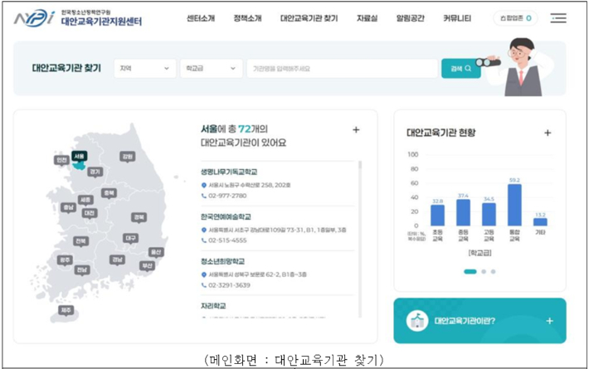Click the 초등교육 bar showing 32.8
The image size is (589, 369).
click(438, 215)
